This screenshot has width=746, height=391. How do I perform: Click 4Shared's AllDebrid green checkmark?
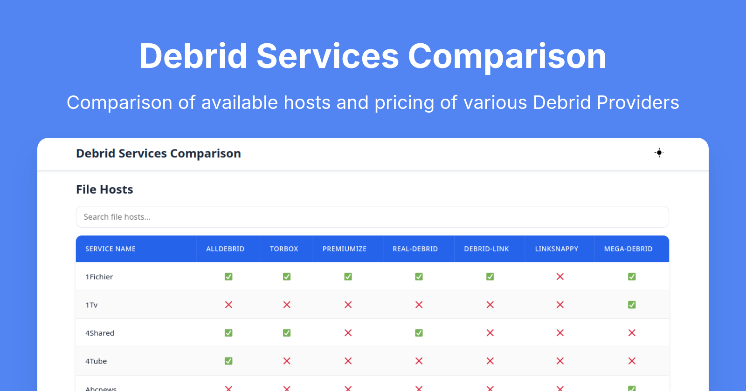point(228,333)
